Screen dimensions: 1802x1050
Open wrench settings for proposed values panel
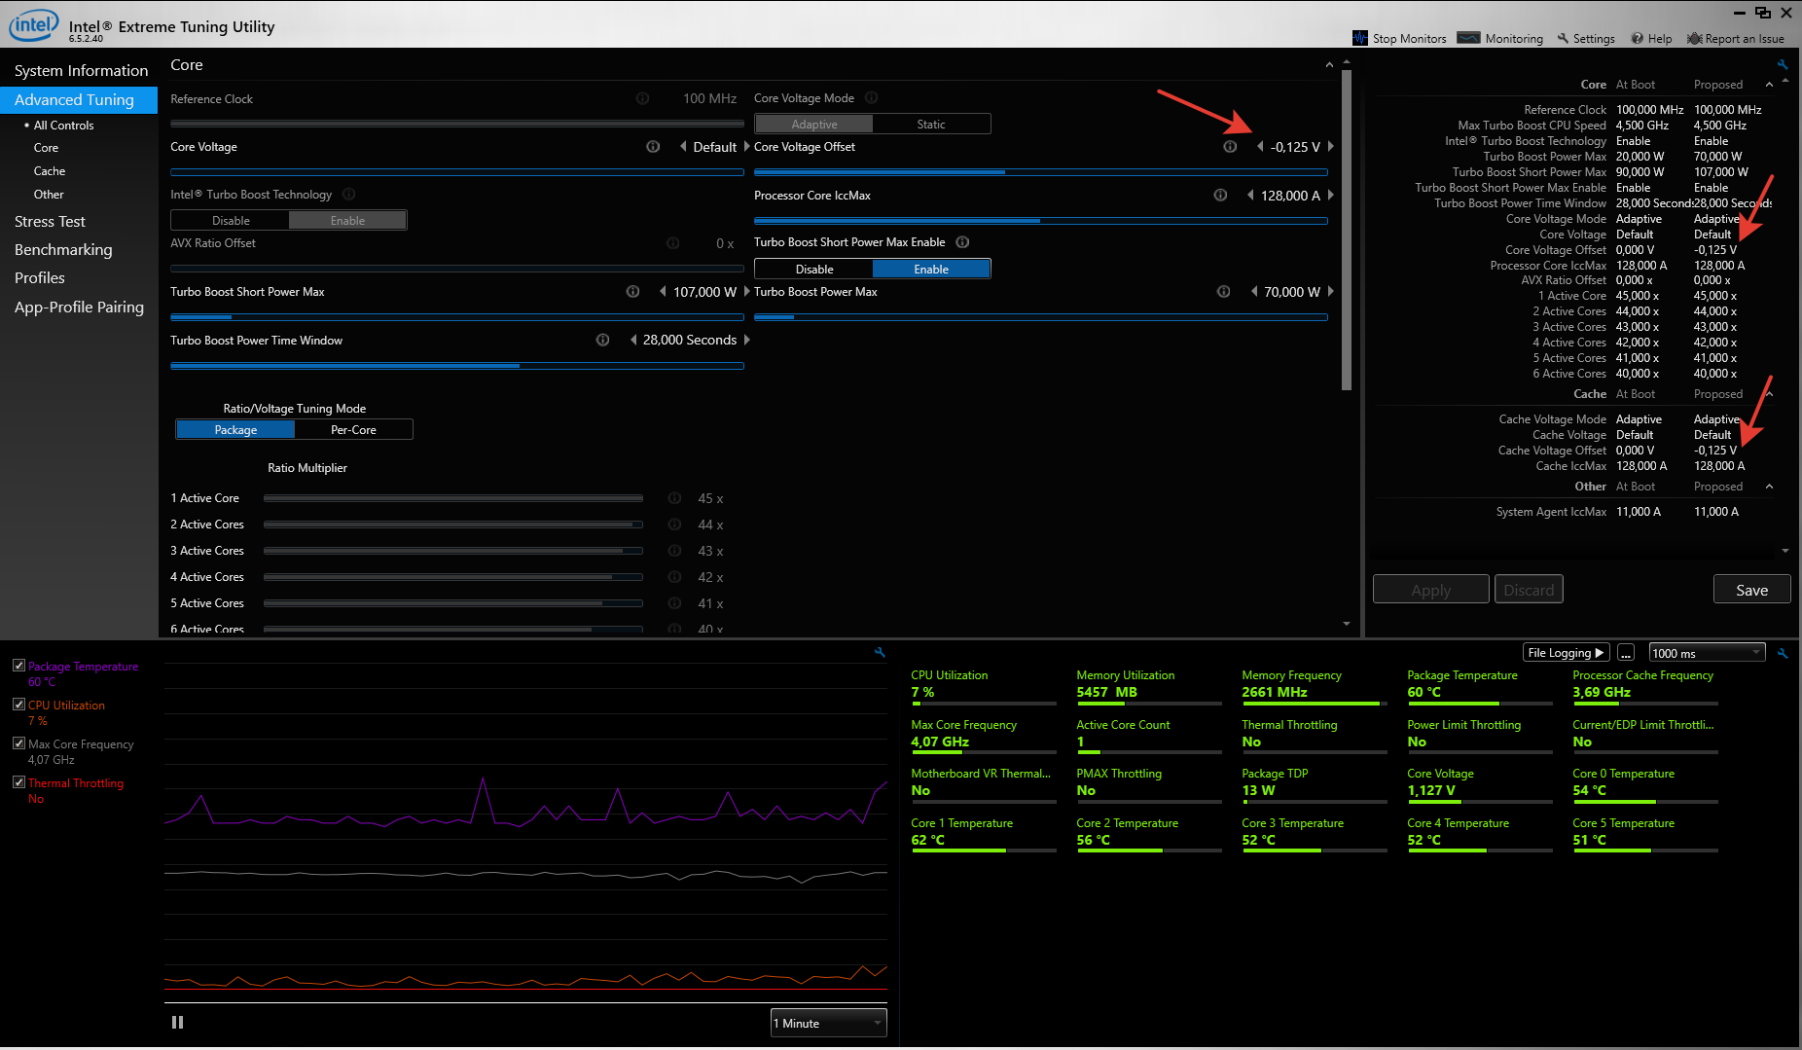1783,65
